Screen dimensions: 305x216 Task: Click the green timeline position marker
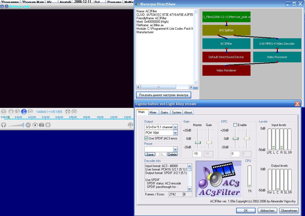pyautogui.click(x=9, y=118)
